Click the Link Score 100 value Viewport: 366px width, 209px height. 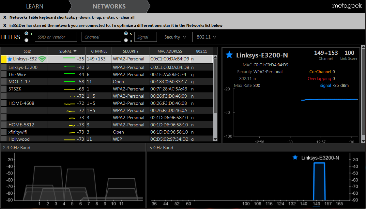point(349,53)
